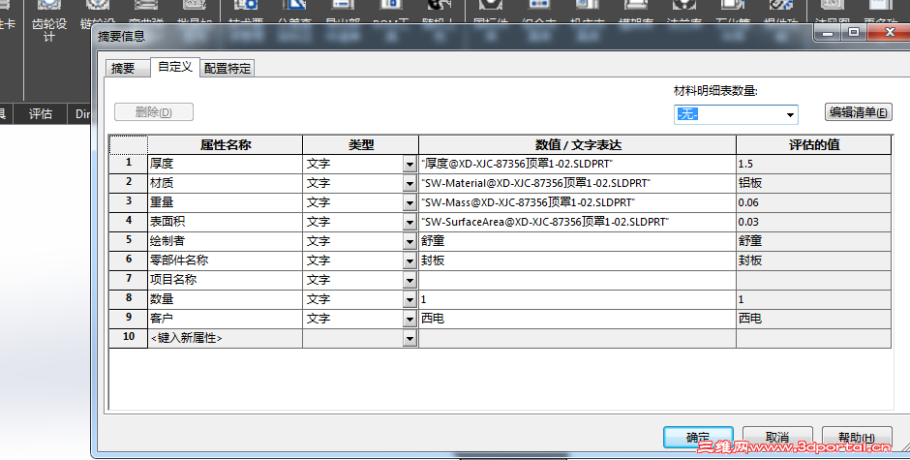Click the evaluated value 1.5
The height and width of the screenshot is (460, 910).
(813, 164)
